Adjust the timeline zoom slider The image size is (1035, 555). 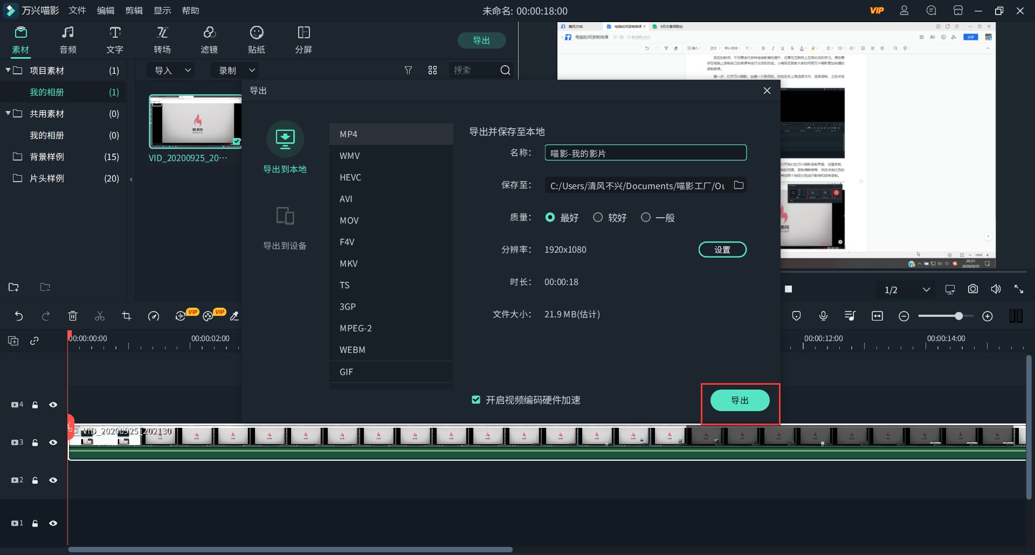(960, 316)
